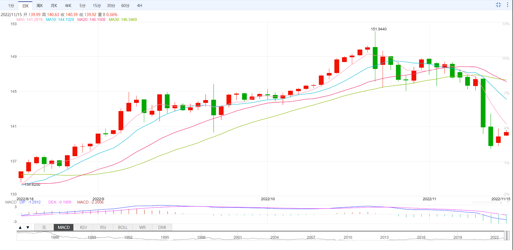
Task: Click the 13% percentage axis label
Action: (506, 24)
